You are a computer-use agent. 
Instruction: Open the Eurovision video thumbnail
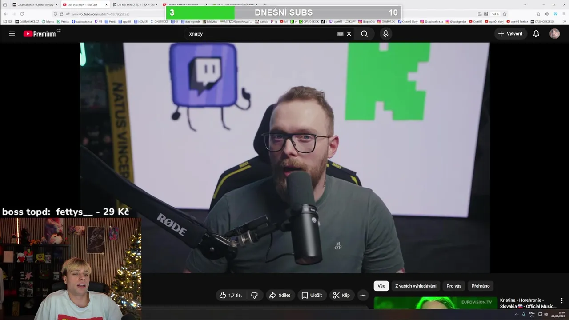(435, 303)
